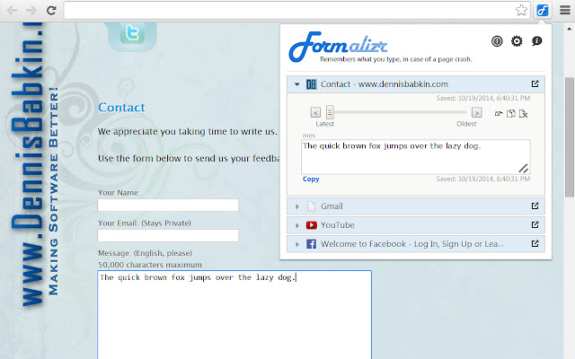Bookmark page with the star icon
575x359 pixels.
click(x=521, y=10)
